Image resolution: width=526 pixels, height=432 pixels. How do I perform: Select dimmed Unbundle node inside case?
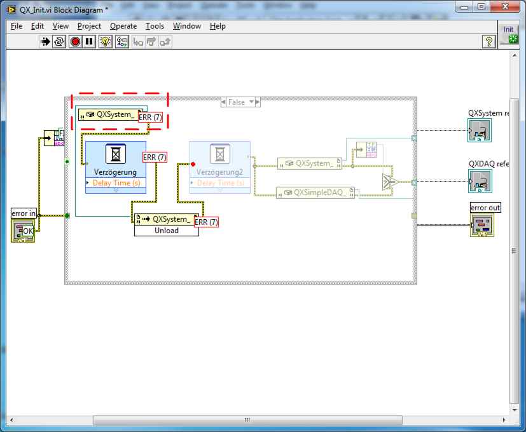366,149
